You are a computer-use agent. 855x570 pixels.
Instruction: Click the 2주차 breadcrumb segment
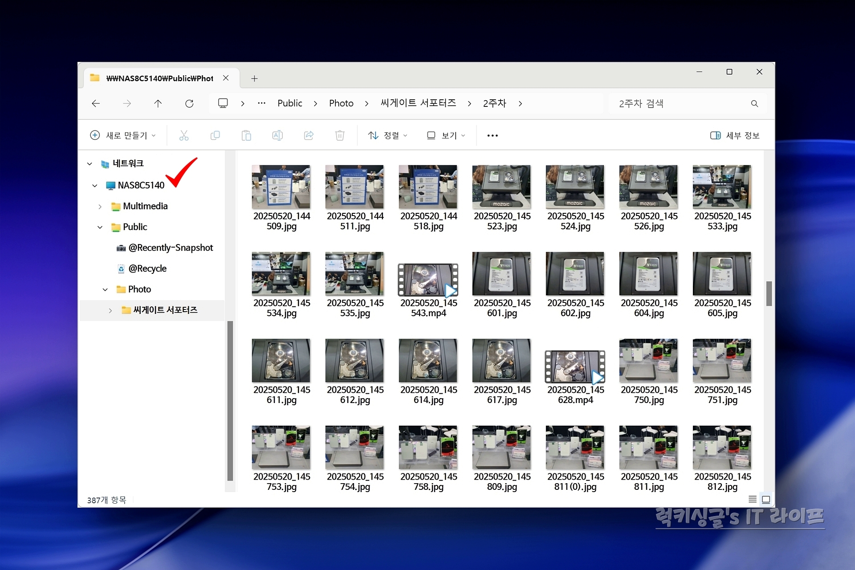[495, 103]
